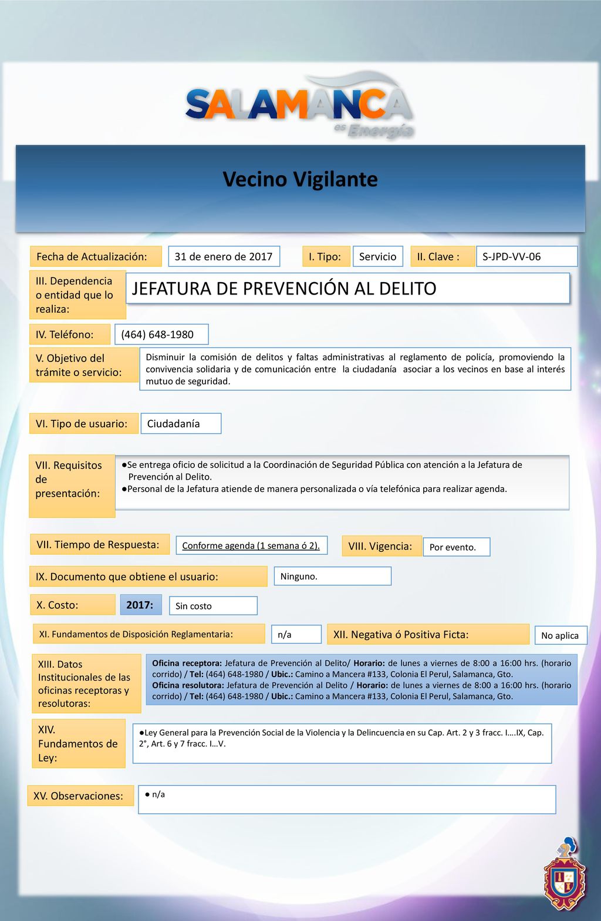The height and width of the screenshot is (921, 601).
Task: Click the II. Clave label
Action: [443, 256]
